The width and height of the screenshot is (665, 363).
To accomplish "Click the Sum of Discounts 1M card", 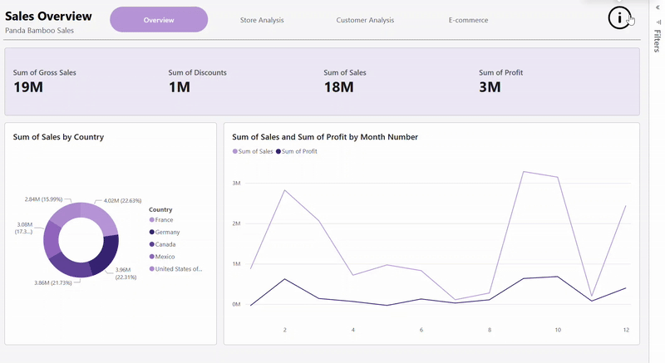I will (x=197, y=81).
